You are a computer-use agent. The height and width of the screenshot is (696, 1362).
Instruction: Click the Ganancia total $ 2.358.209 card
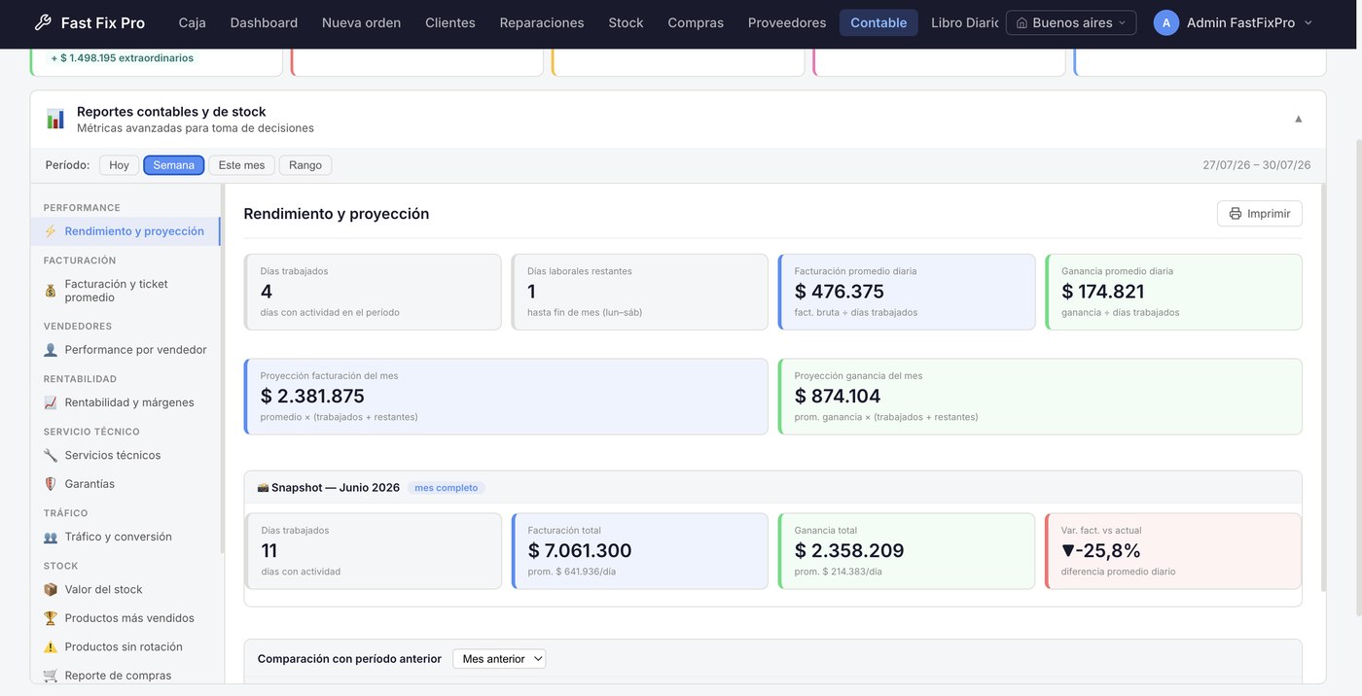pyautogui.click(x=907, y=551)
